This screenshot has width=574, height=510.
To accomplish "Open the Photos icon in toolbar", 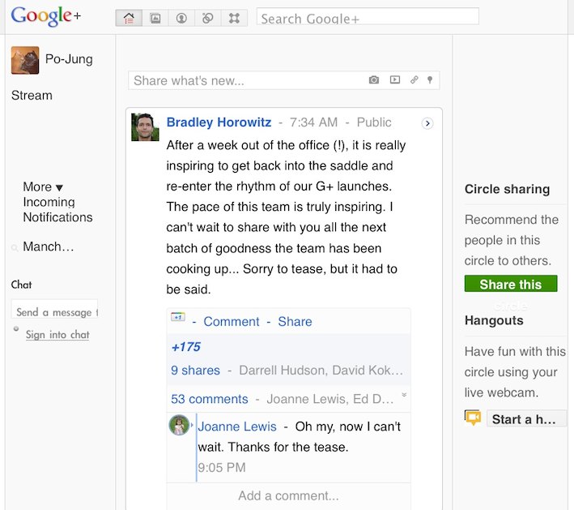I will pos(155,18).
